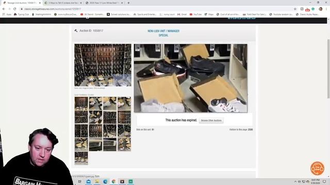
Task: Open the video player taskbar icon
Action: click(x=122, y=181)
